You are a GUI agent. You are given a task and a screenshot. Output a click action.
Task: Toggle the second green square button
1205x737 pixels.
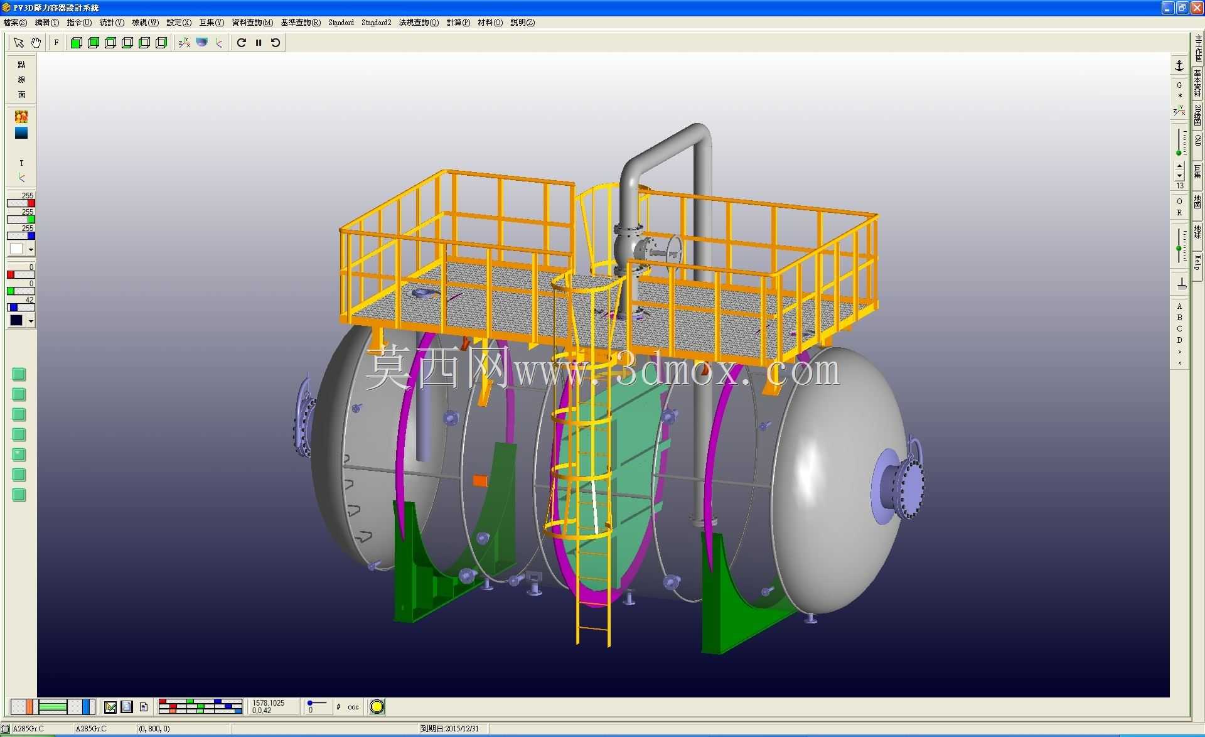point(19,395)
